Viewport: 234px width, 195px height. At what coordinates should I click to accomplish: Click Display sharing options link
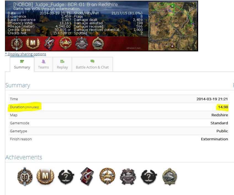[25, 54]
